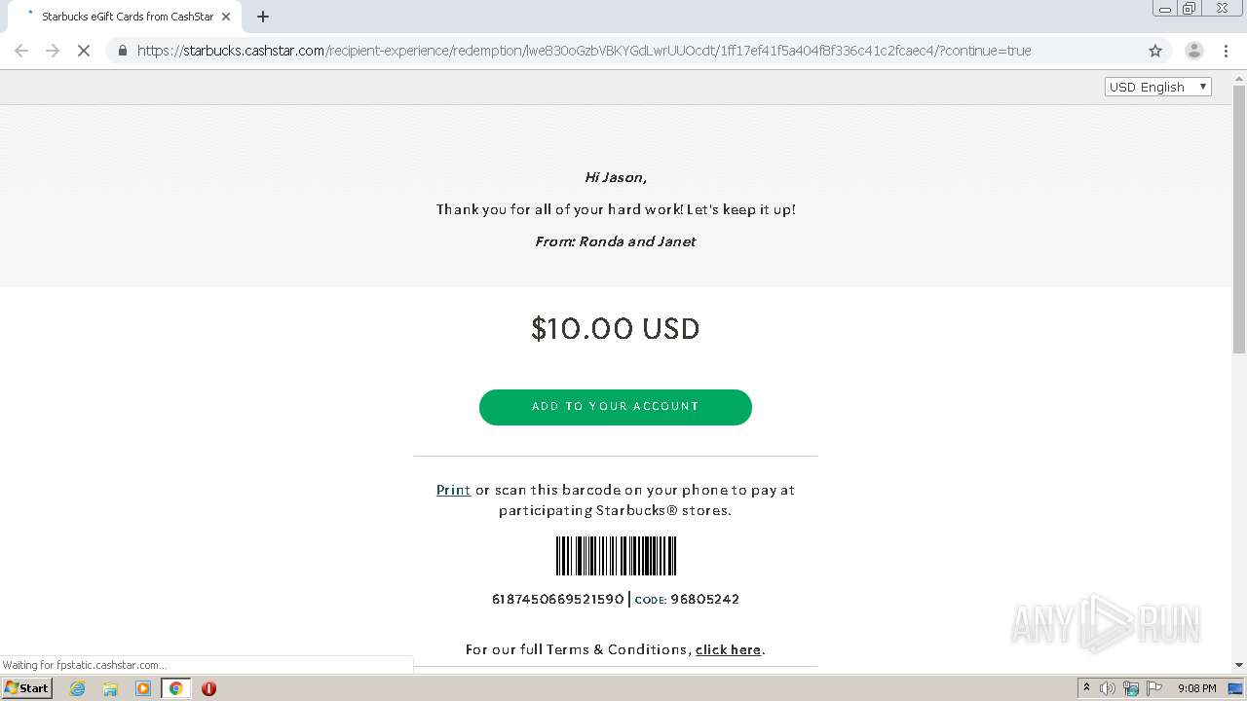Image resolution: width=1247 pixels, height=701 pixels.
Task: Open the Terms & Conditions click here link
Action: 728,649
